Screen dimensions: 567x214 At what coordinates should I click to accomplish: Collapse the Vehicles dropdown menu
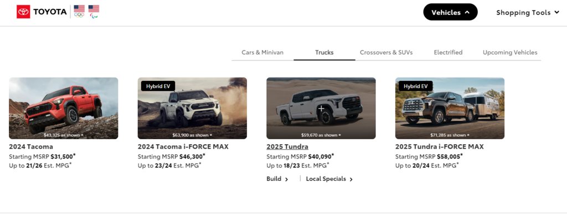(x=450, y=12)
